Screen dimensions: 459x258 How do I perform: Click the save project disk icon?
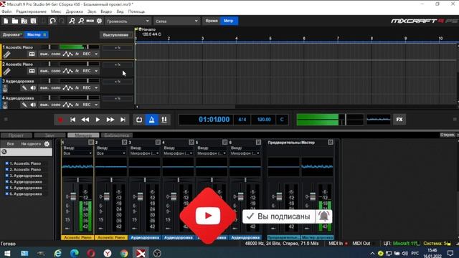pyautogui.click(x=34, y=21)
